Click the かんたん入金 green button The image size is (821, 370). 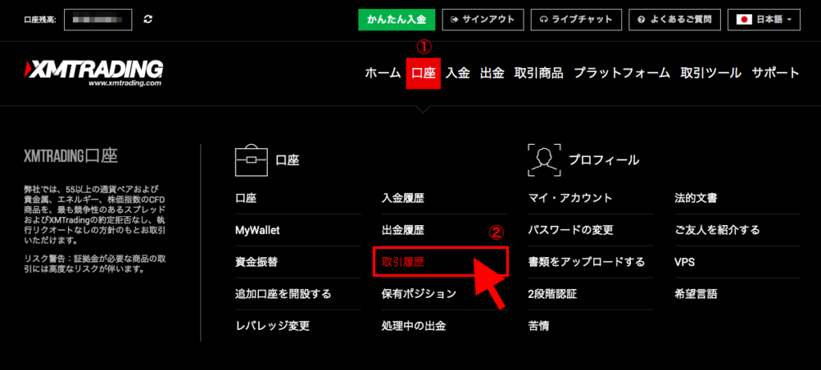397,20
